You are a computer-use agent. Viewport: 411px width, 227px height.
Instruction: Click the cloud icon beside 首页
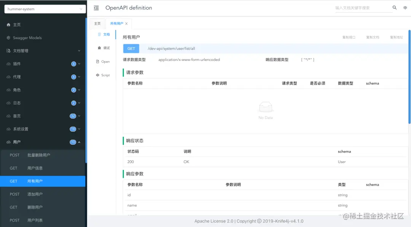pyautogui.click(x=8, y=116)
